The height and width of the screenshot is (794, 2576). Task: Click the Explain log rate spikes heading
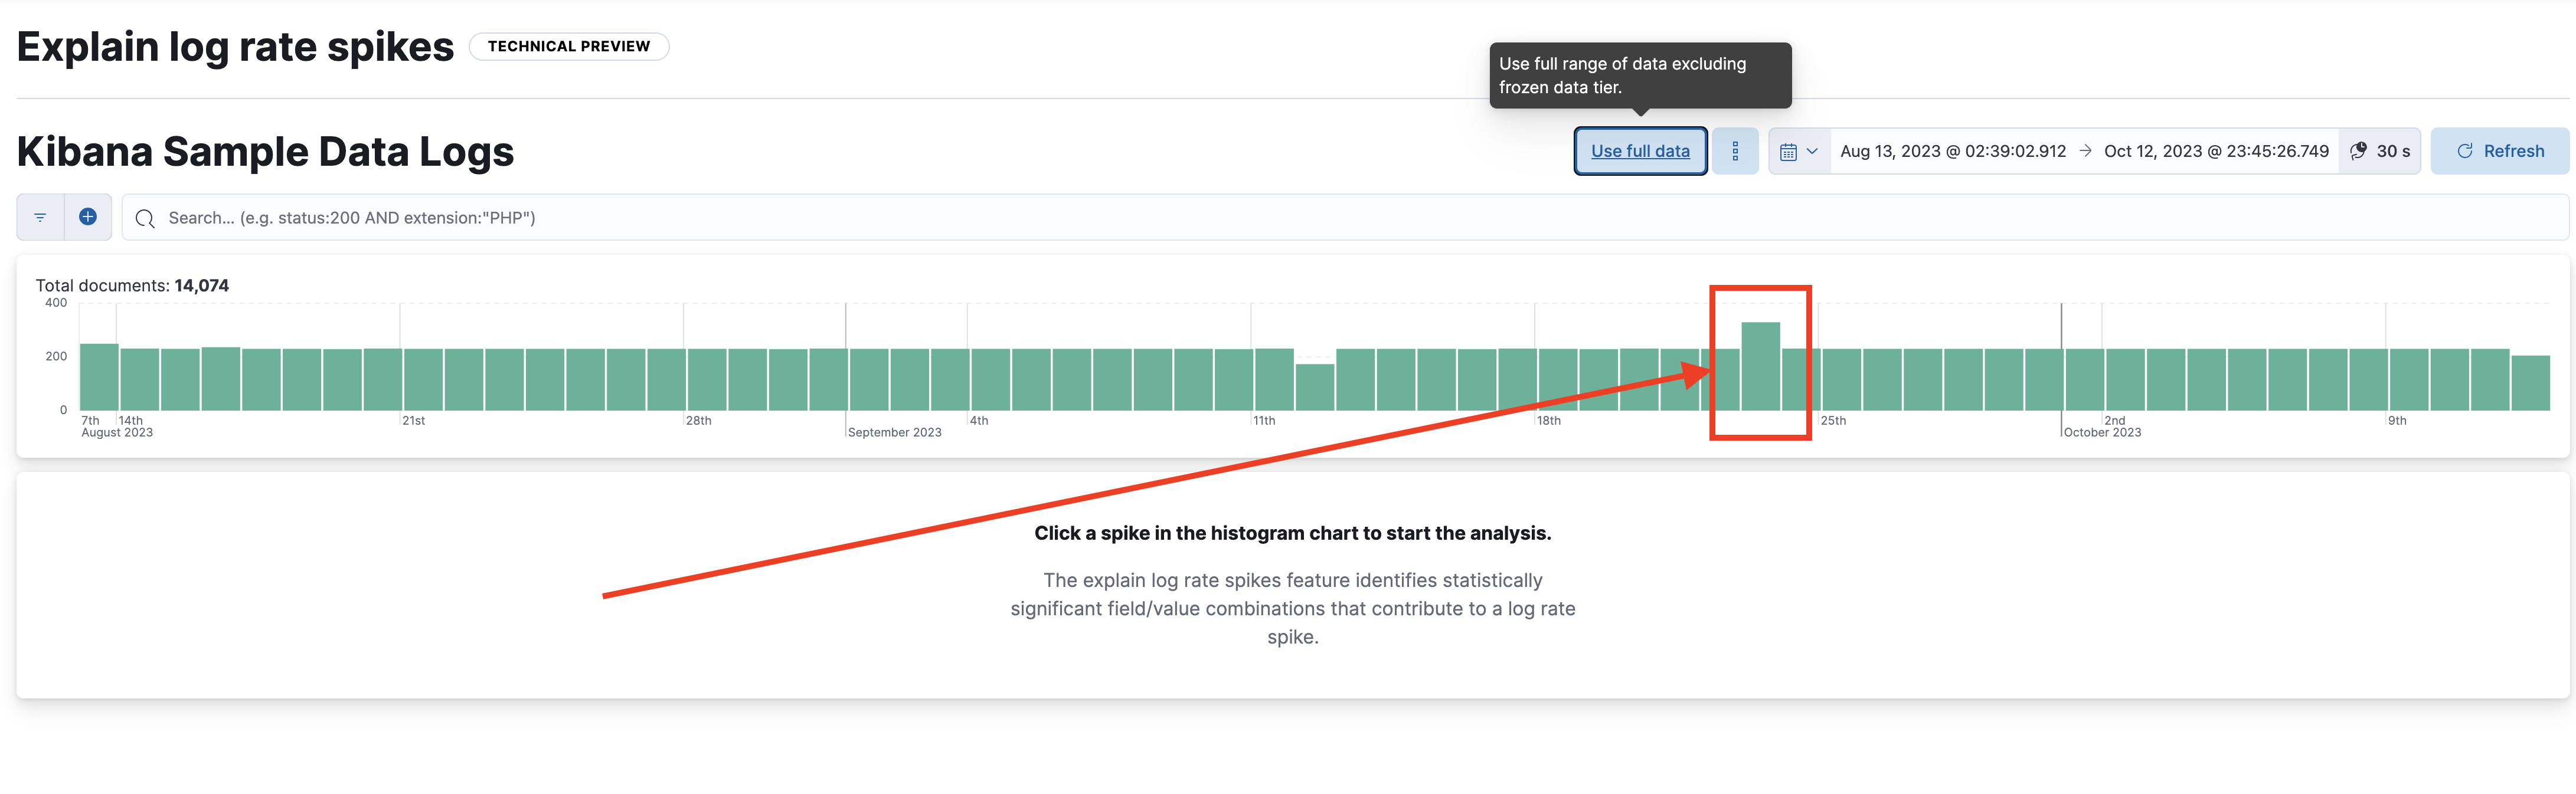[x=235, y=47]
